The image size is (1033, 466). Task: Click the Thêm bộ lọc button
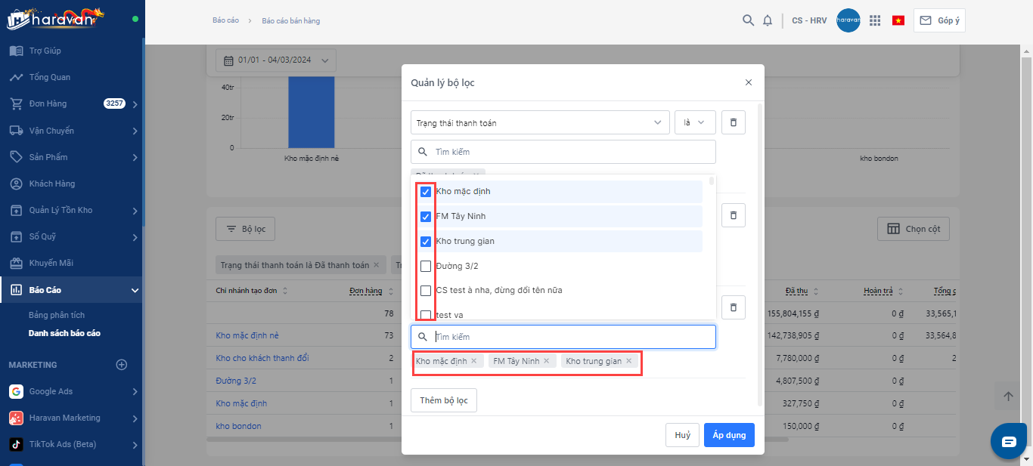[444, 400]
